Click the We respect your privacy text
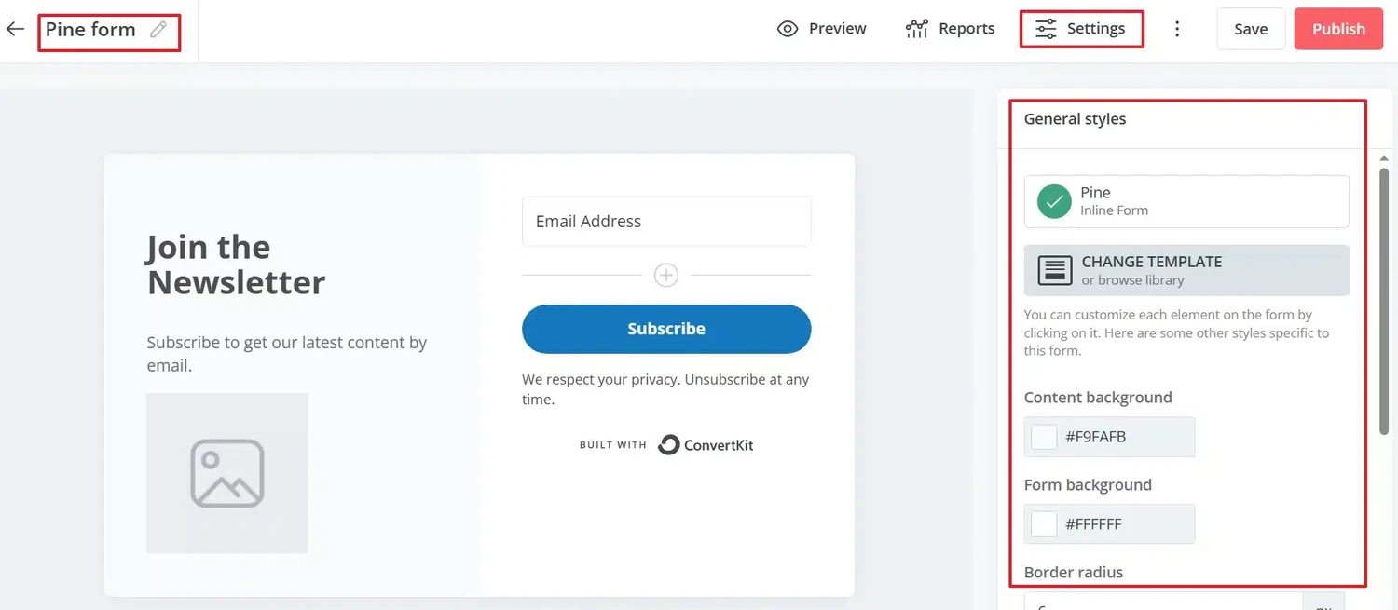 point(665,389)
